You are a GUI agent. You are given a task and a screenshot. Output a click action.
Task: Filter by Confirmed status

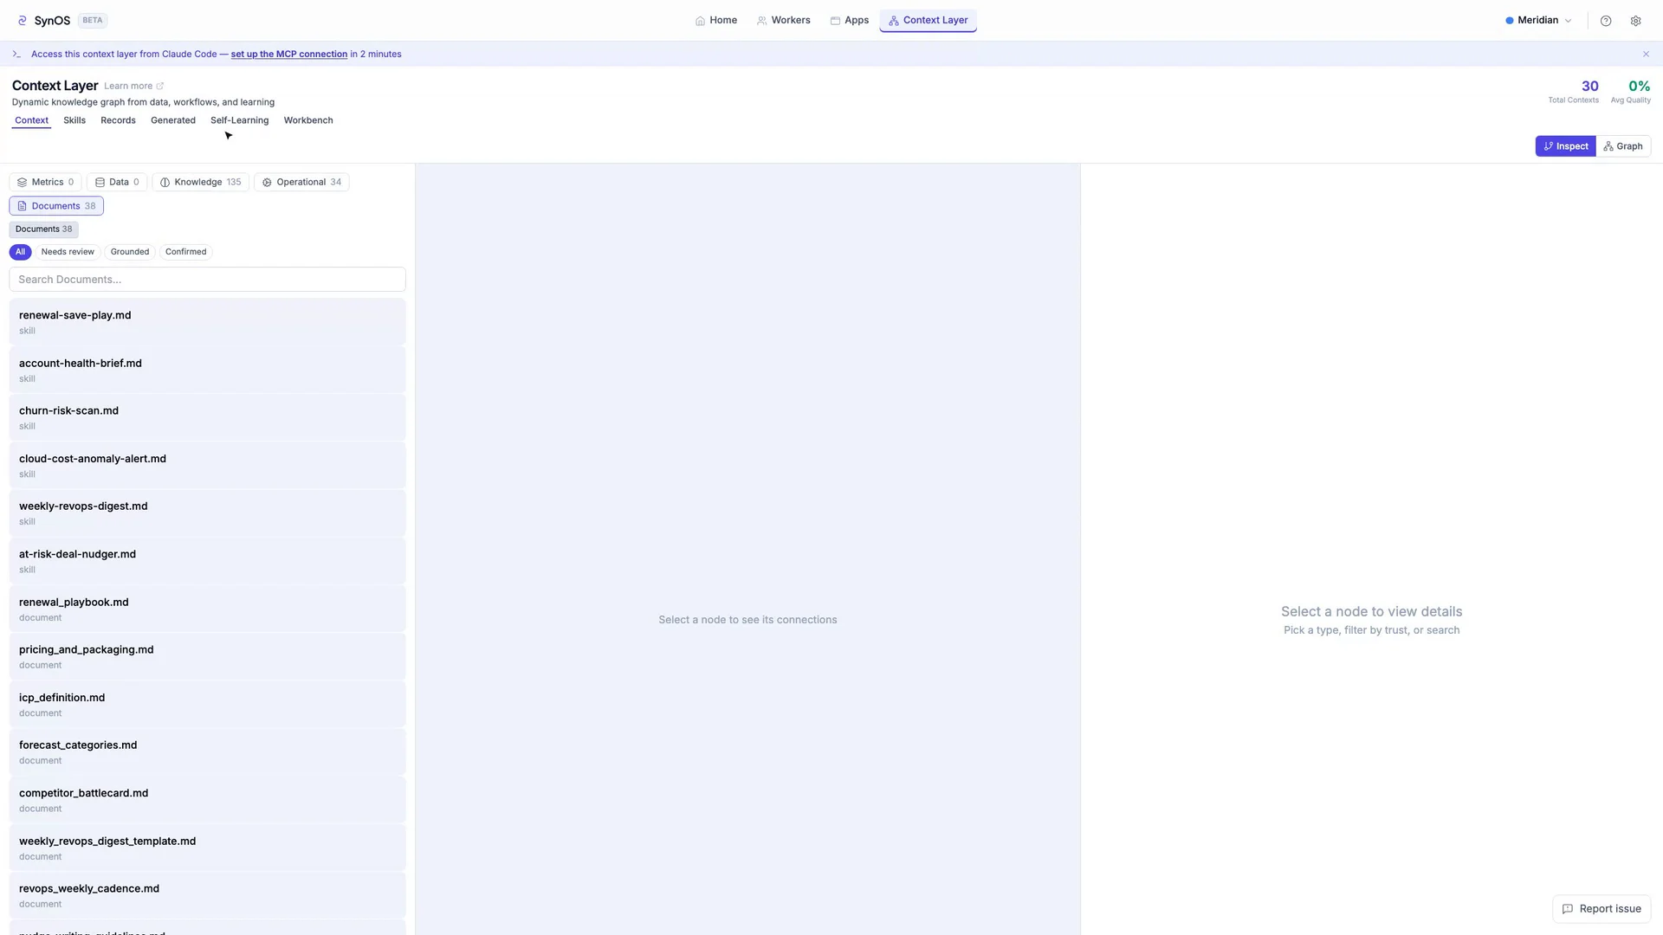186,252
